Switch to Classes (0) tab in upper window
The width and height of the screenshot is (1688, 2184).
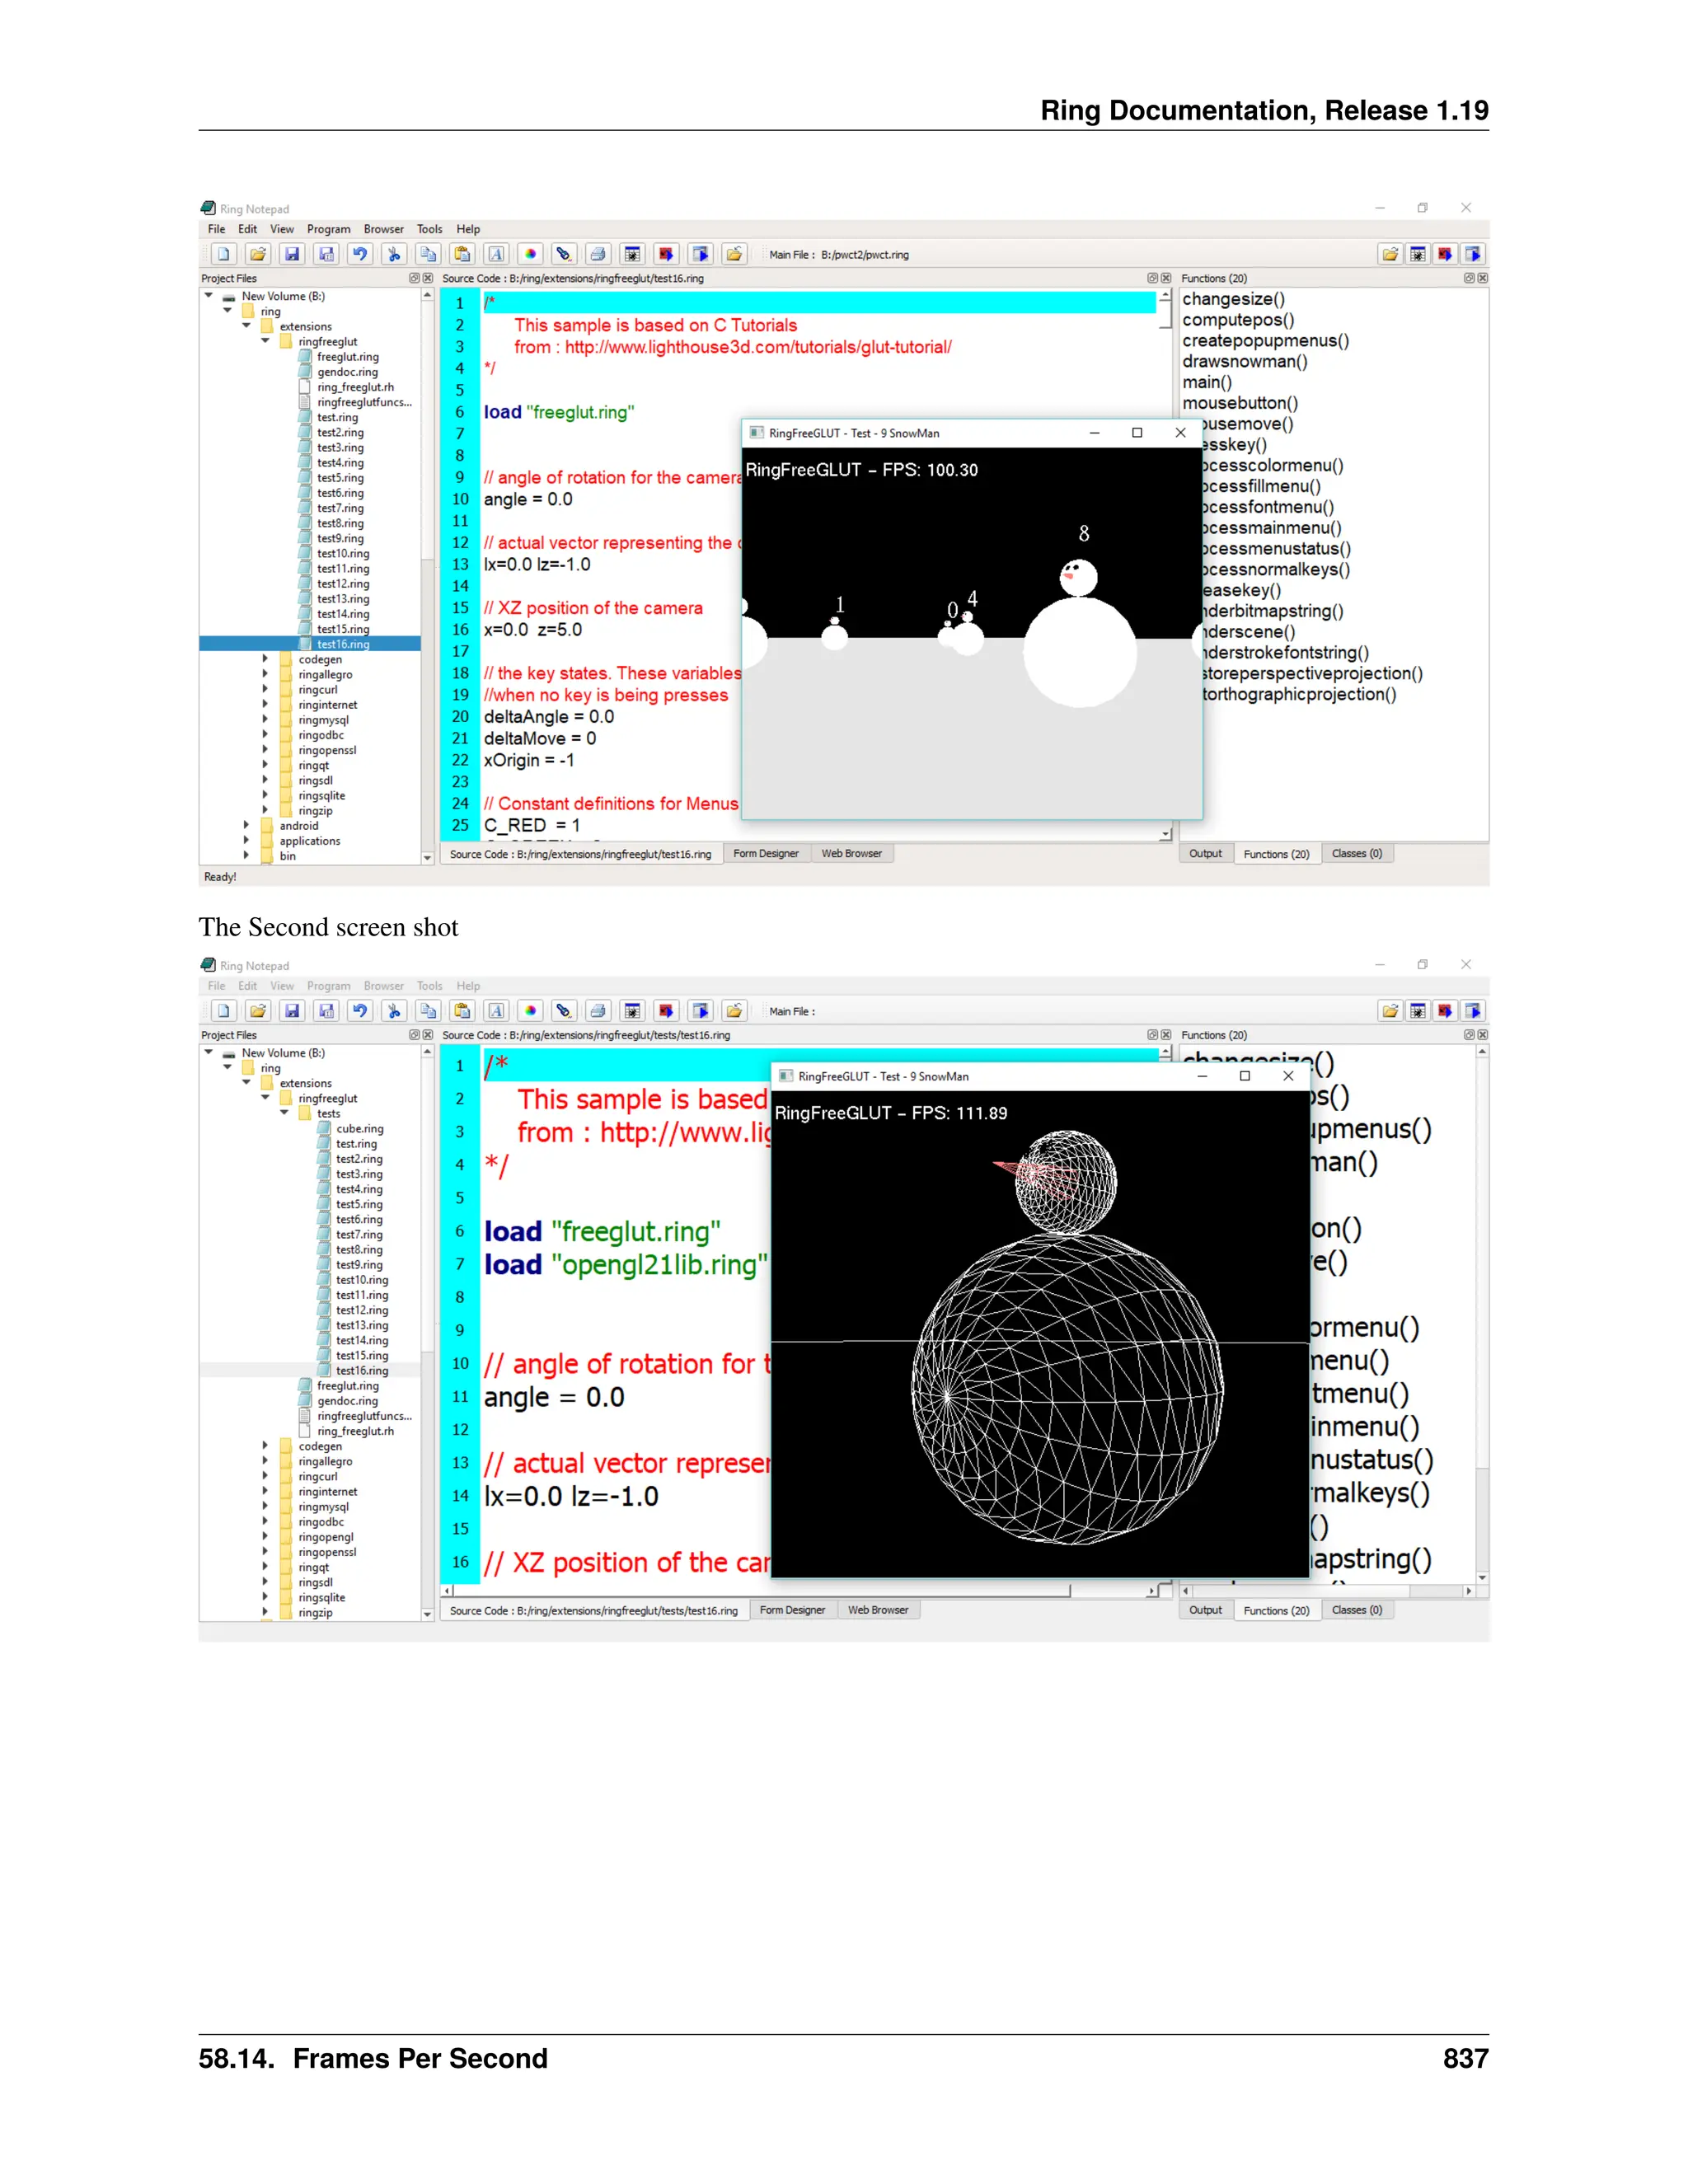1357,854
